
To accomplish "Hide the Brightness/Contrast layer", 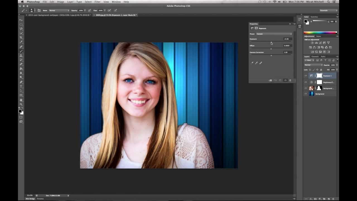I will click(305, 82).
